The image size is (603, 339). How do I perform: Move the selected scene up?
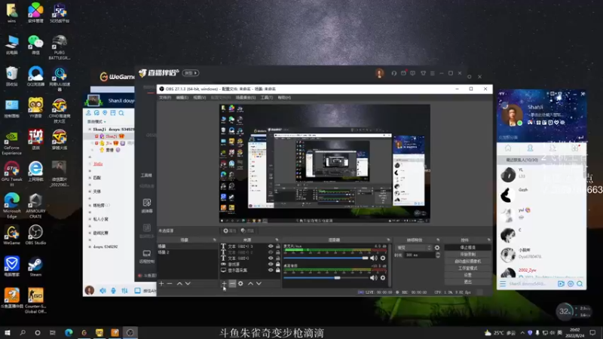click(179, 284)
